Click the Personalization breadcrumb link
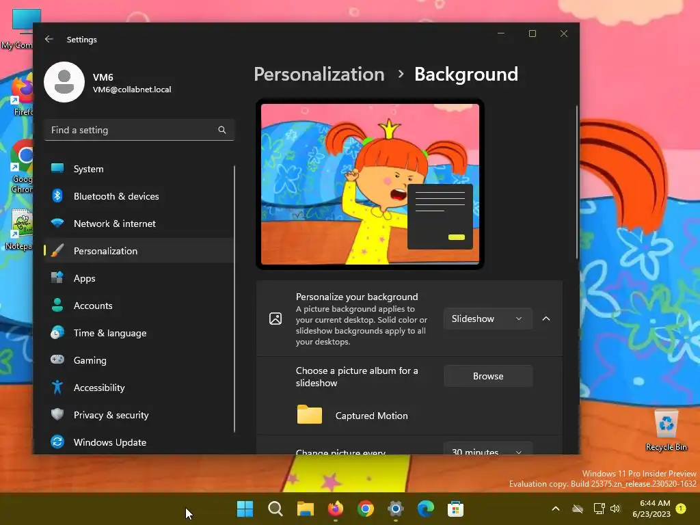The image size is (700, 525). coord(319,74)
